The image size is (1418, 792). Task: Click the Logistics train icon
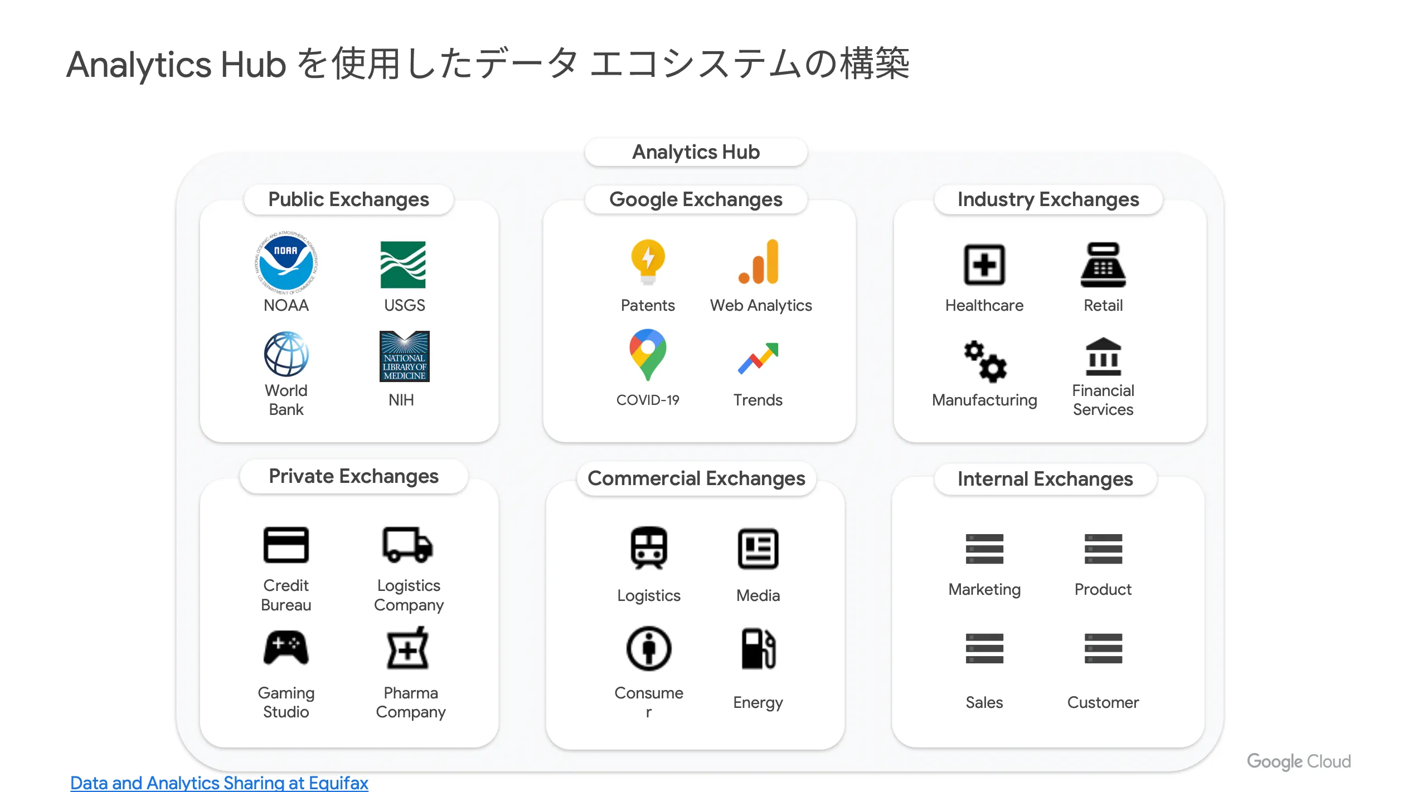point(648,547)
